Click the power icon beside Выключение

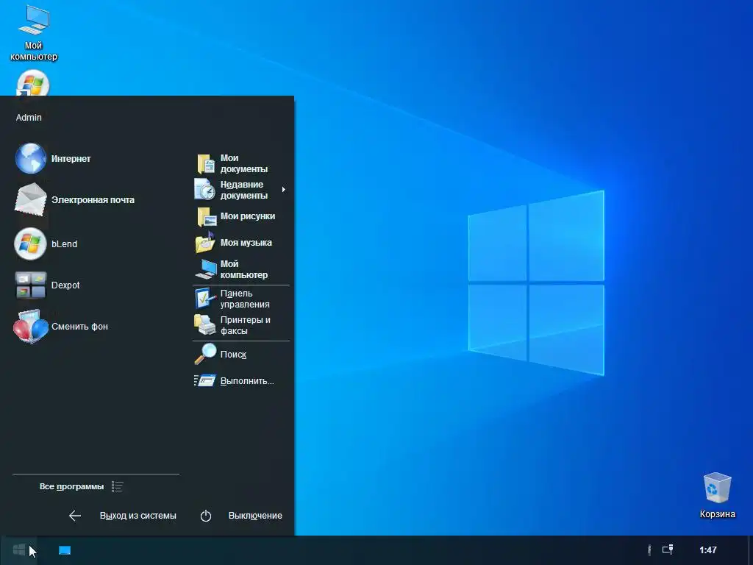(x=206, y=516)
